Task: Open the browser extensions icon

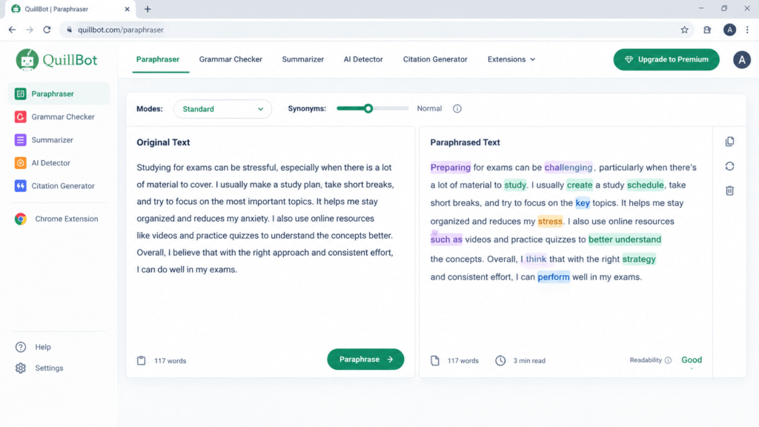Action: pos(706,30)
